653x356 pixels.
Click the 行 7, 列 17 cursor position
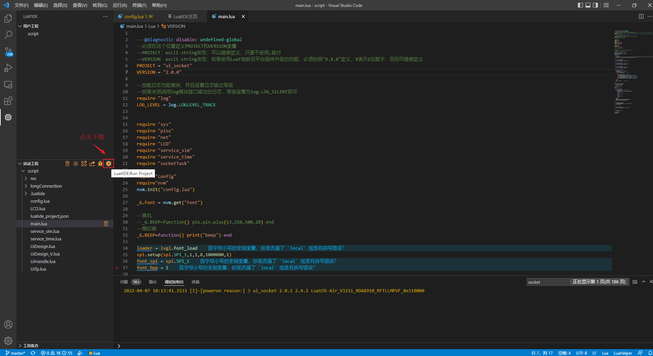pyautogui.click(x=542, y=353)
